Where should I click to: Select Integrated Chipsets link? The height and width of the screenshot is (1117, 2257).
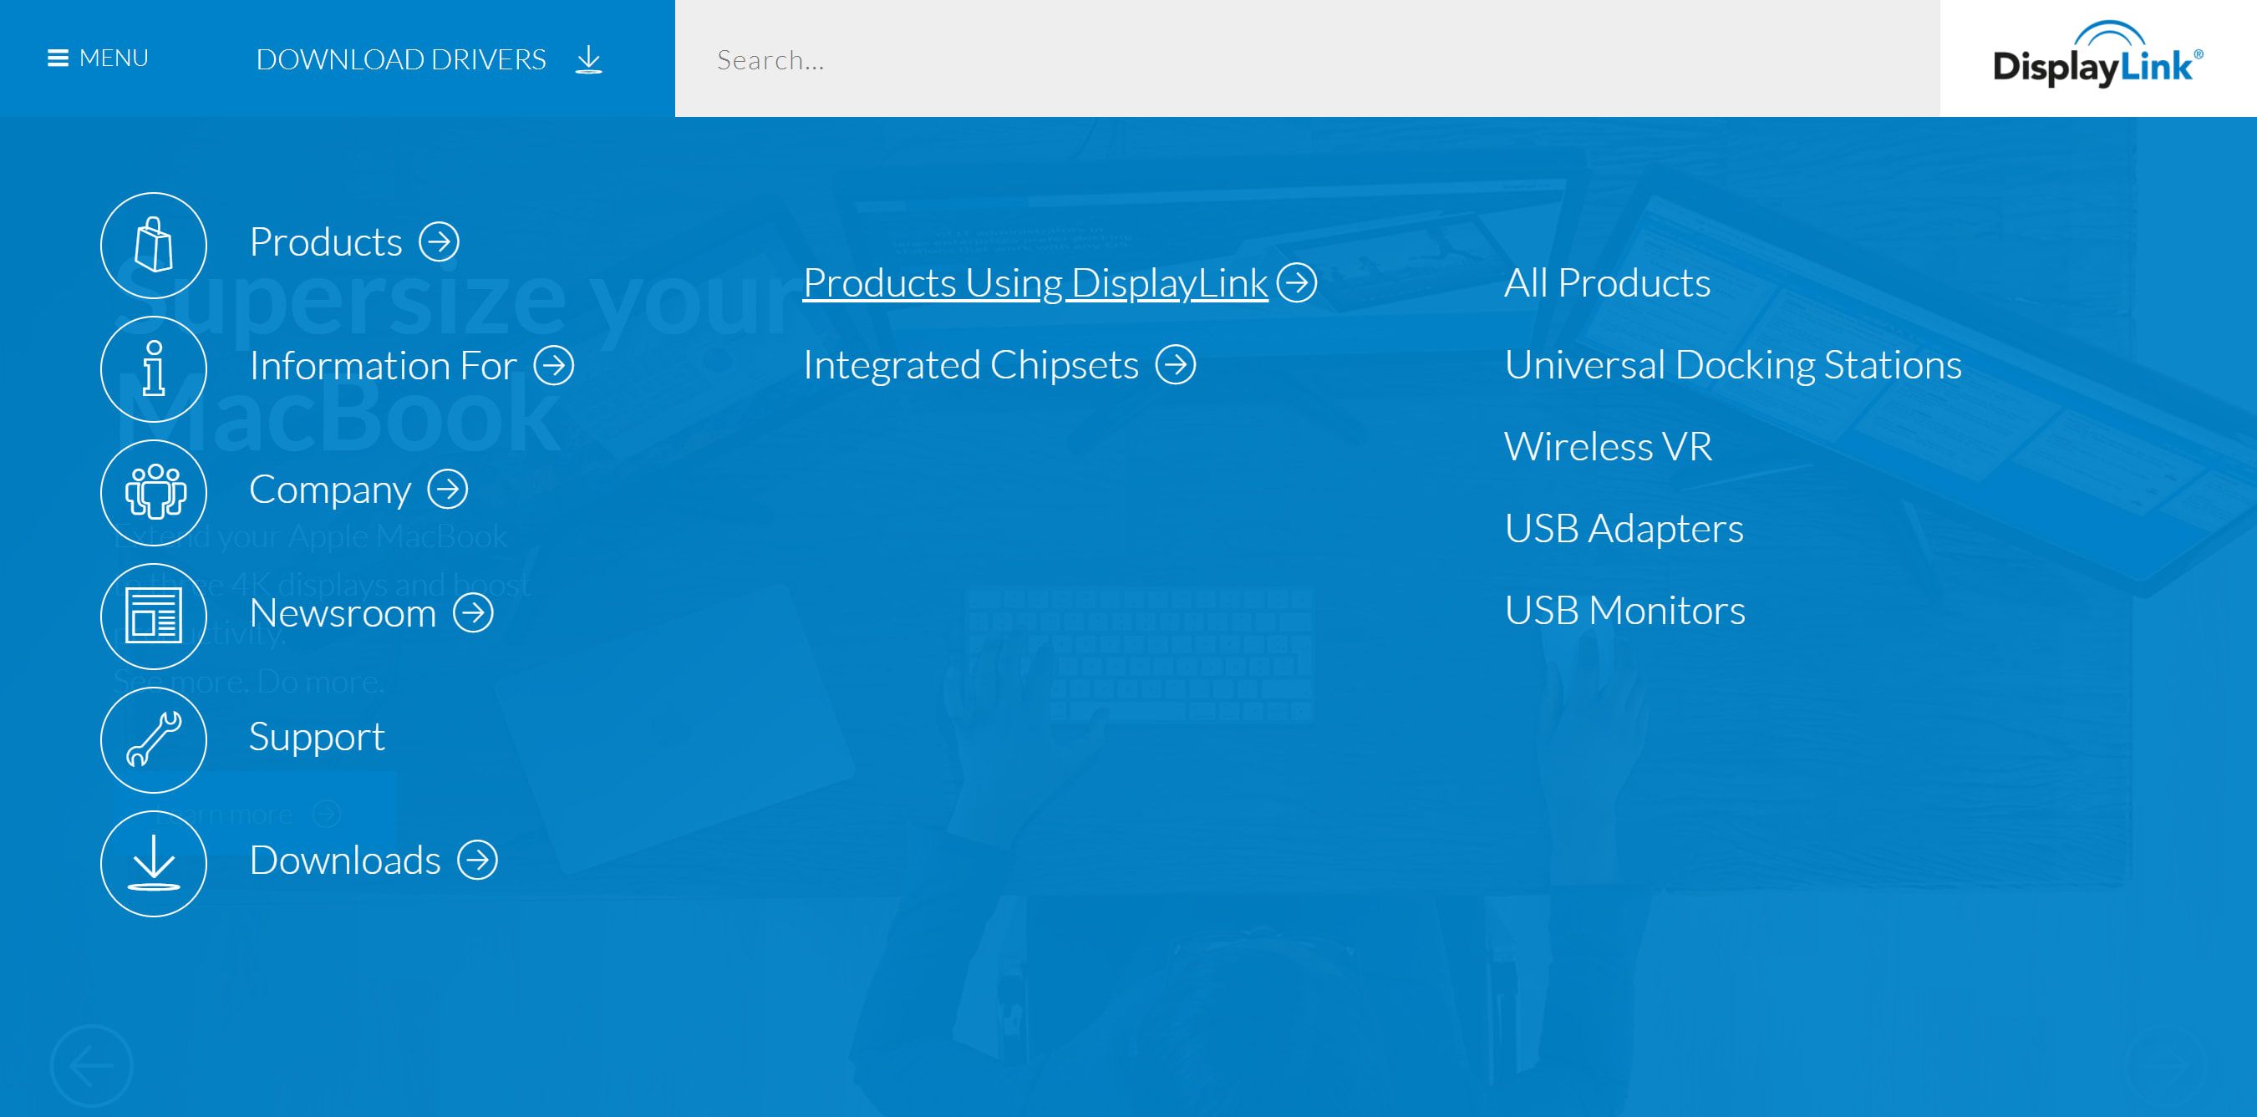point(971,365)
